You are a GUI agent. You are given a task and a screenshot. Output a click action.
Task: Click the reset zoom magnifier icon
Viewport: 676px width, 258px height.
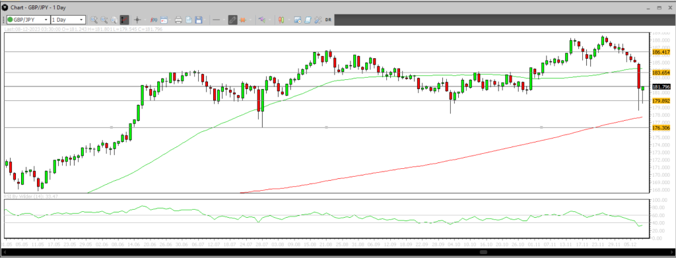tap(114, 20)
